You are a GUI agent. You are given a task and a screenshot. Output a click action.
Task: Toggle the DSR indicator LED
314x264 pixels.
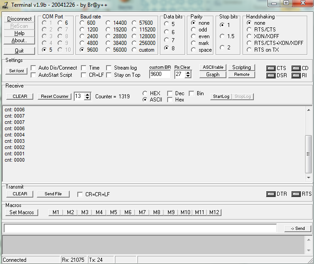coord(271,75)
